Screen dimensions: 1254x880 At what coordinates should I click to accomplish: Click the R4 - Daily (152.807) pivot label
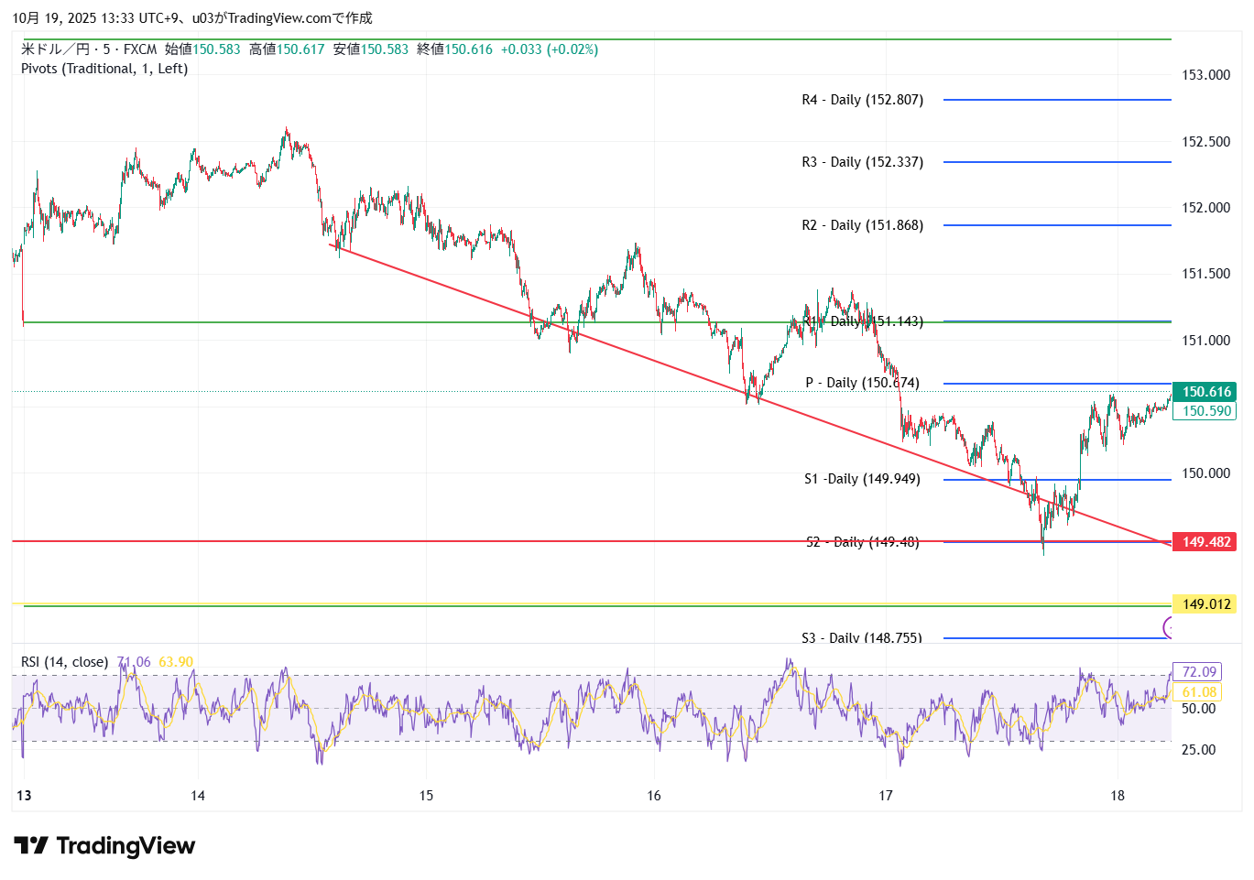(x=862, y=100)
